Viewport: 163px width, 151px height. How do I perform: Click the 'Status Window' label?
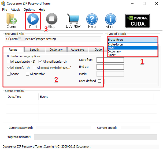(14, 91)
